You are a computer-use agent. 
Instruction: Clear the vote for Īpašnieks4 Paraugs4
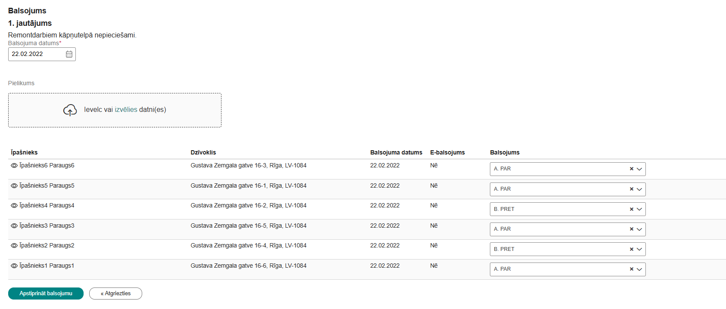tap(631, 209)
